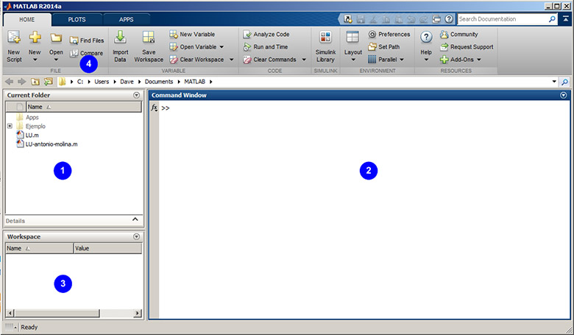Image resolution: width=574 pixels, height=335 pixels.
Task: Click the Users segment in the address path
Action: [102, 82]
